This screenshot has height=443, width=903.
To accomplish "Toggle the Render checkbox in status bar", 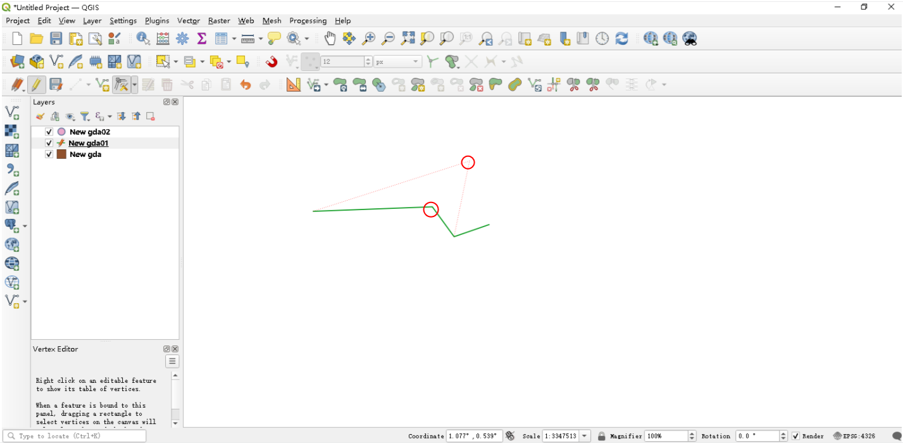I will pyautogui.click(x=795, y=436).
